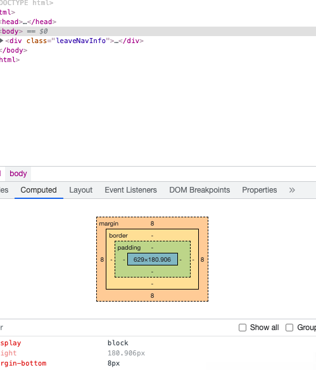This screenshot has width=316, height=370.
Task: Toggle the Group checkbox
Action: (289, 328)
